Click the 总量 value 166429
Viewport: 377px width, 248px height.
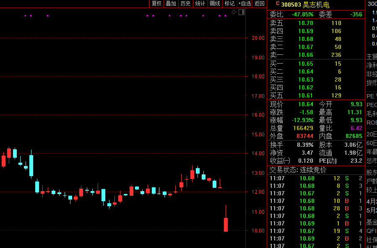tap(303, 128)
